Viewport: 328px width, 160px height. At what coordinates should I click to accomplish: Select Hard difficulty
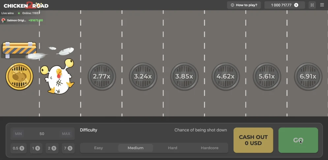pos(172,148)
